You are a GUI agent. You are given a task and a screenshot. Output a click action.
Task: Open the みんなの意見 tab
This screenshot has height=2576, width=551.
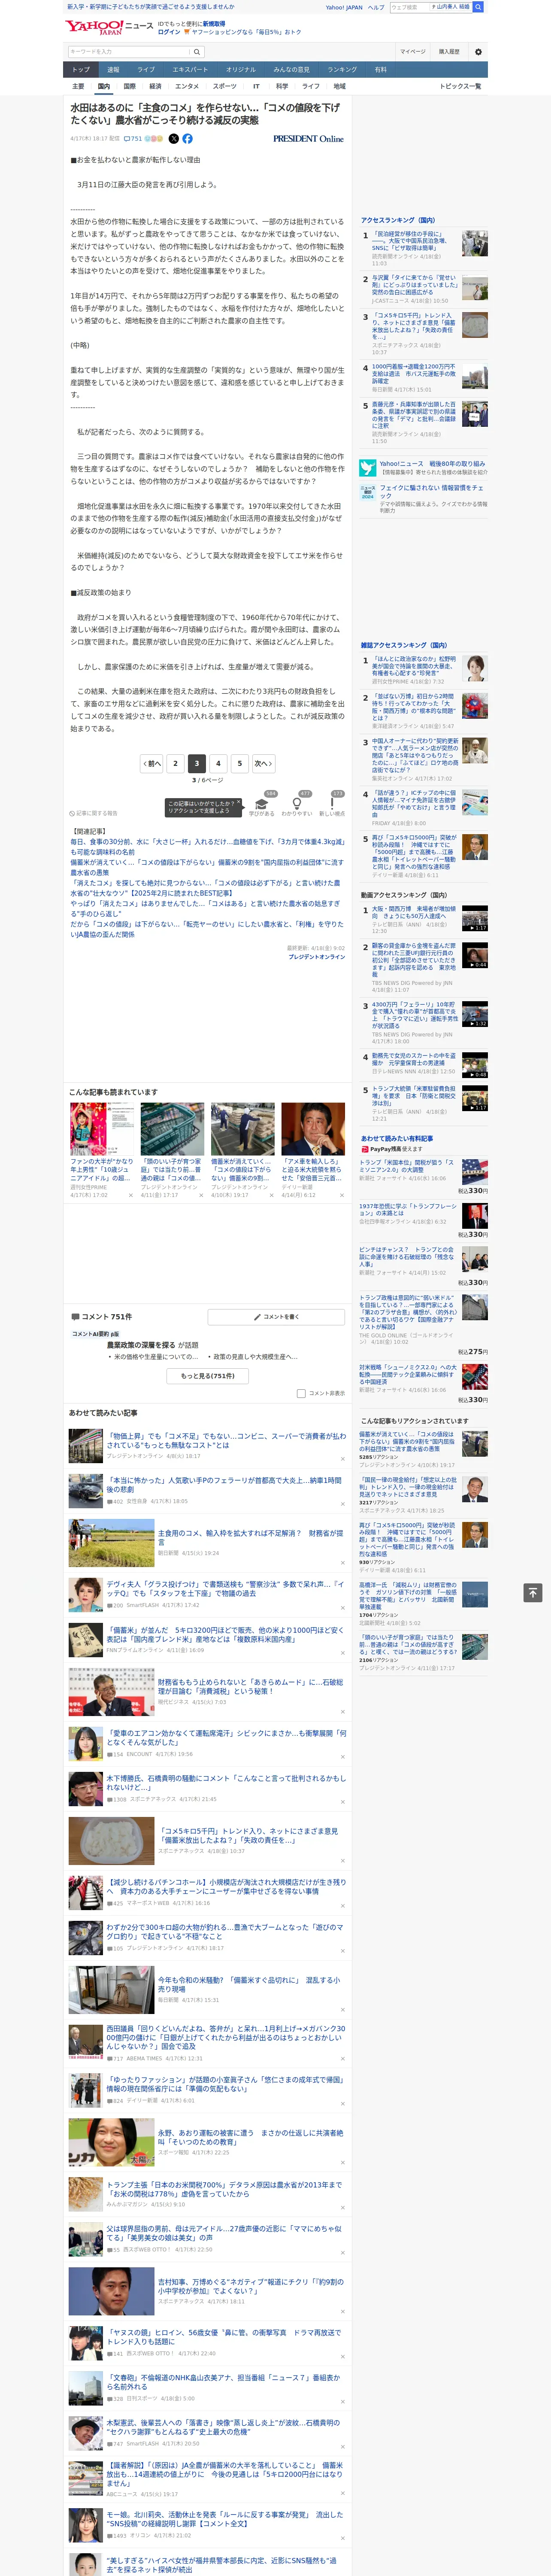point(292,70)
